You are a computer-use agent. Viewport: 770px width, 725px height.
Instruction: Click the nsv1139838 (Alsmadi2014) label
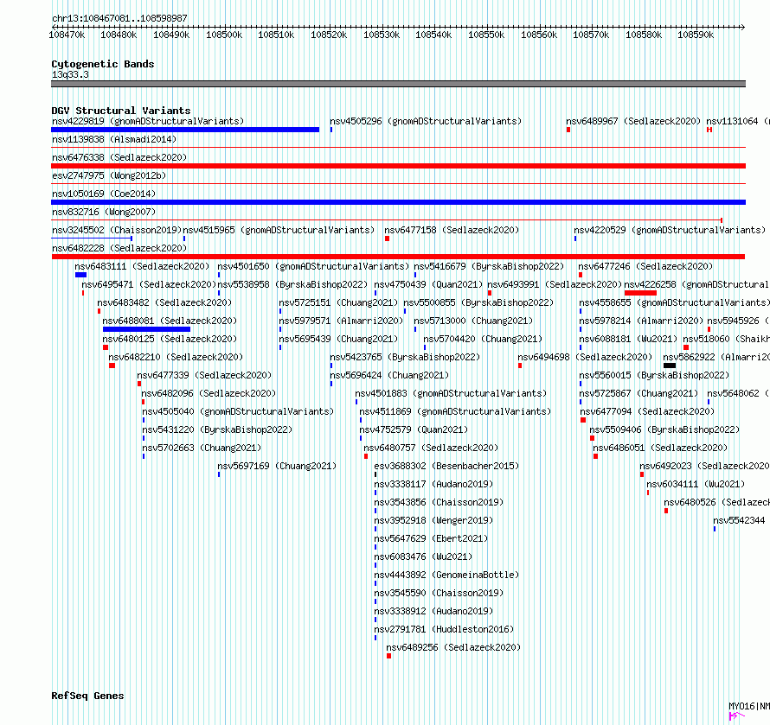[x=114, y=139]
